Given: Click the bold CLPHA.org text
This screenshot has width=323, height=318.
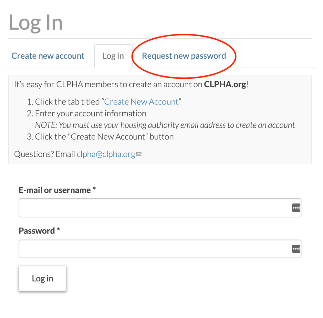Looking at the screenshot, I should 225,84.
